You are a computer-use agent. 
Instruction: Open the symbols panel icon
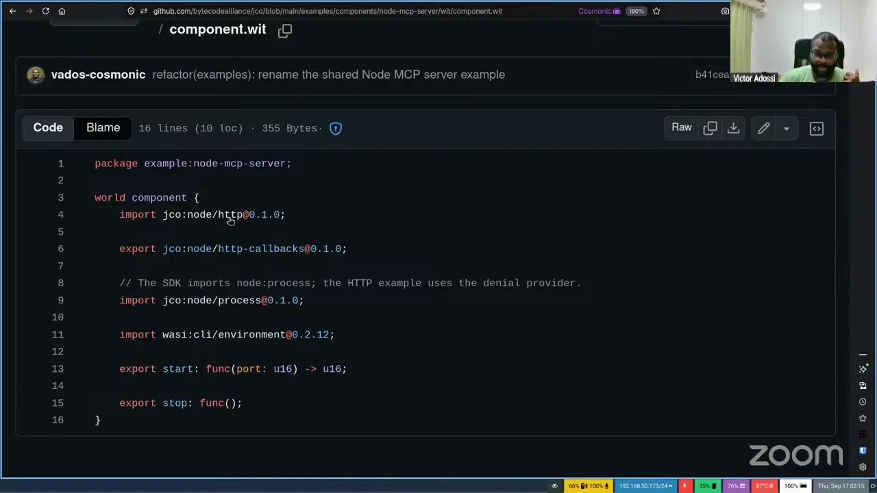point(817,128)
